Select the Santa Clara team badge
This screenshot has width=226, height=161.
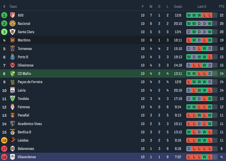12,32
